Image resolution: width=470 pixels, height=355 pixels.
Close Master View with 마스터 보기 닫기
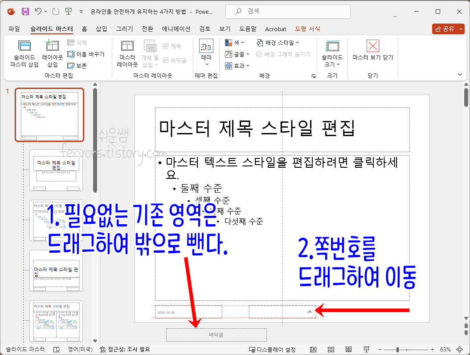tap(372, 53)
